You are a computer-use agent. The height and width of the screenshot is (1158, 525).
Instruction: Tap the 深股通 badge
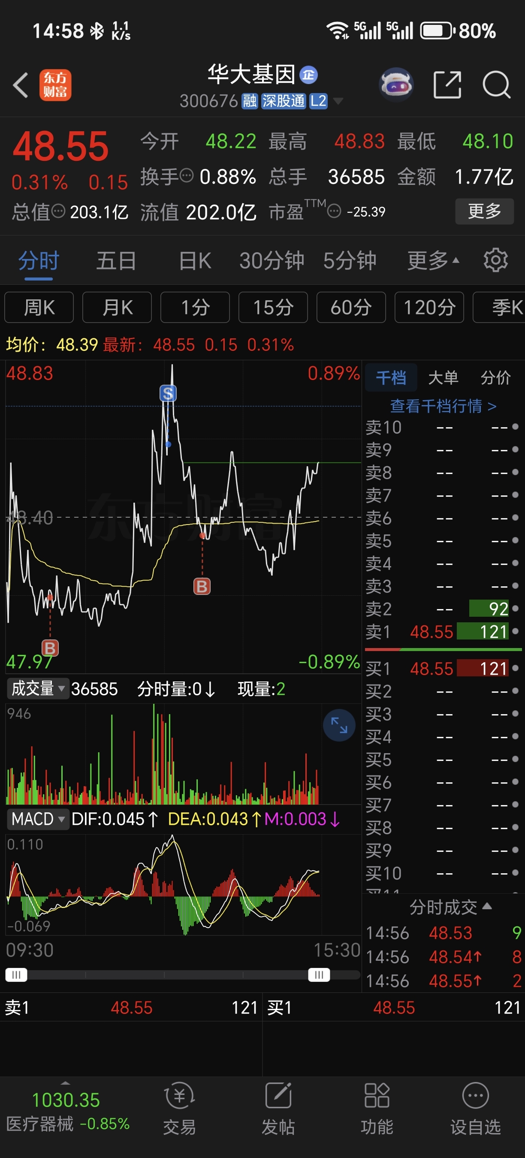click(x=283, y=101)
